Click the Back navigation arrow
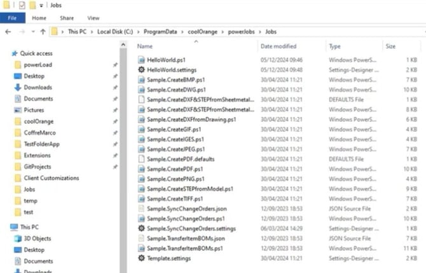The height and width of the screenshot is (273, 426). [x=8, y=32]
